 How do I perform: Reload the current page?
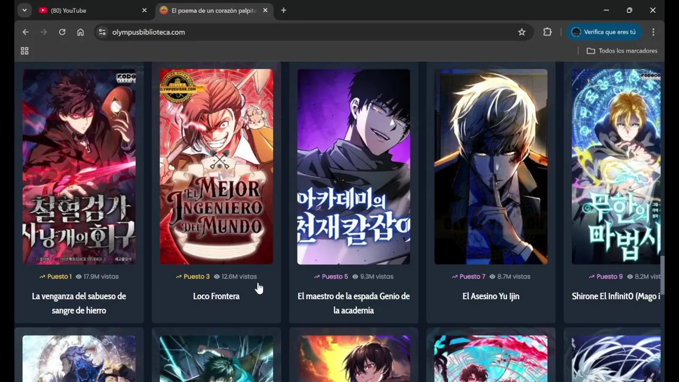click(62, 32)
